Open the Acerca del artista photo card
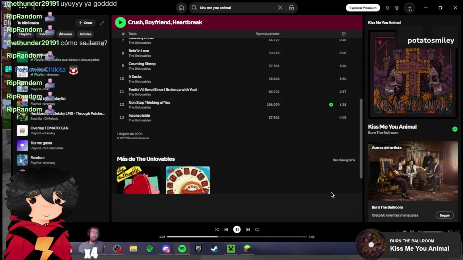 click(x=413, y=171)
